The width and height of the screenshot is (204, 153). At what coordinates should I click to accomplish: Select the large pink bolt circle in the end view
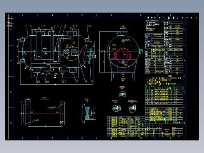click(123, 55)
